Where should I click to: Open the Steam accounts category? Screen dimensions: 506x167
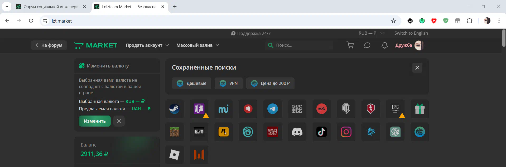174,109
